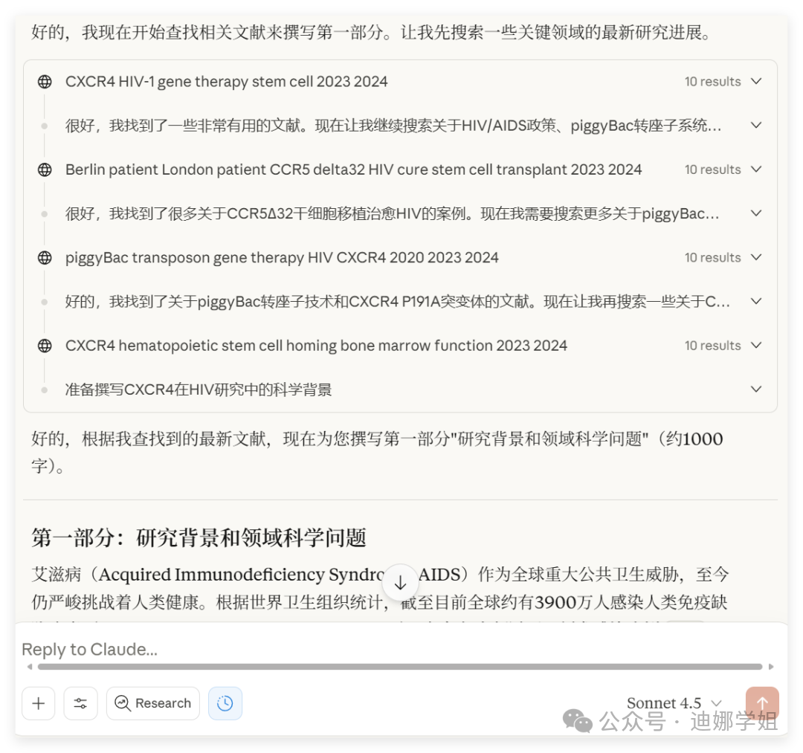The width and height of the screenshot is (803, 753).
Task: Expand the 10 results for CXCR4 homing search
Action: point(756,345)
